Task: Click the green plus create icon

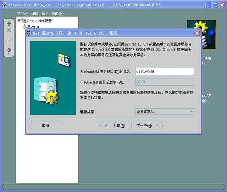Action: pyautogui.click(x=9, y=24)
